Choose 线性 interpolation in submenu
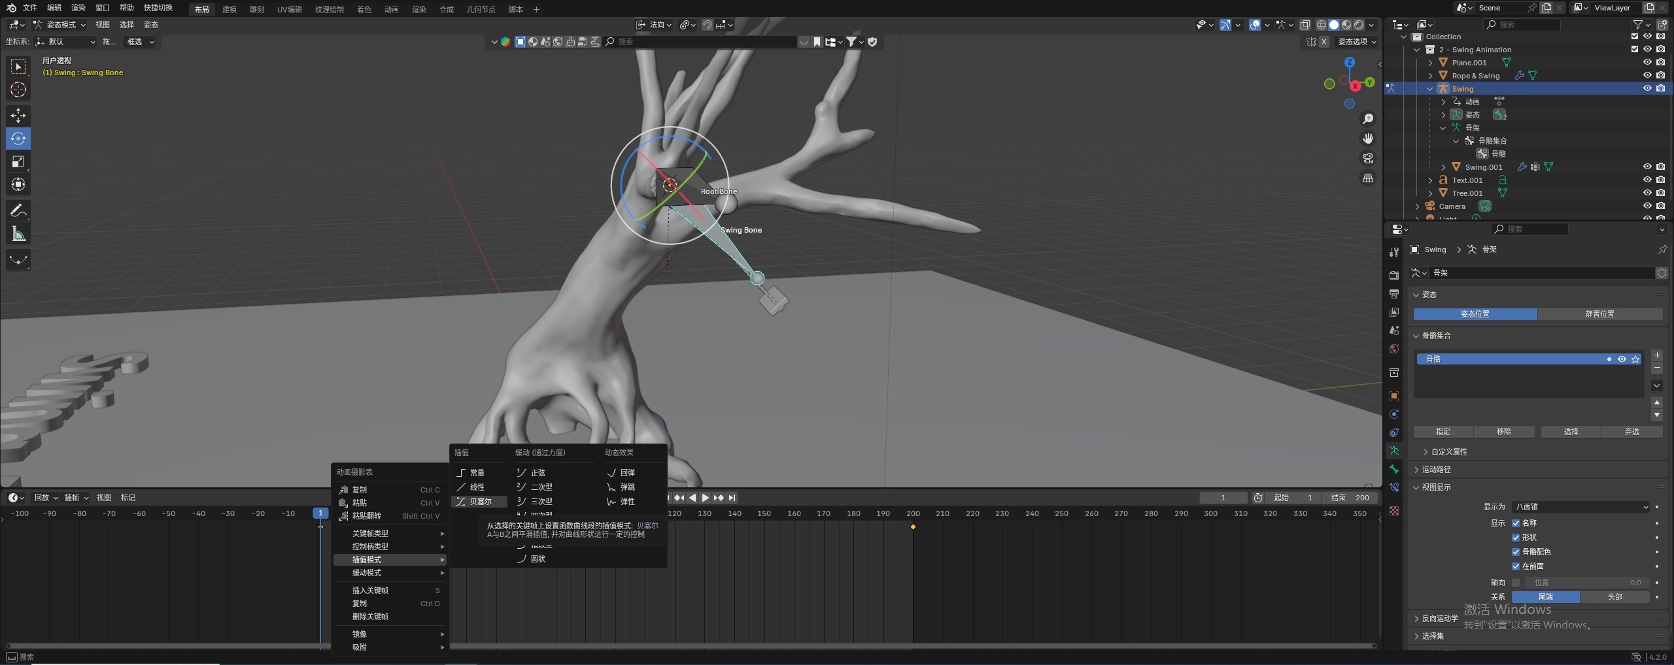Viewport: 1674px width, 665px height. [478, 487]
